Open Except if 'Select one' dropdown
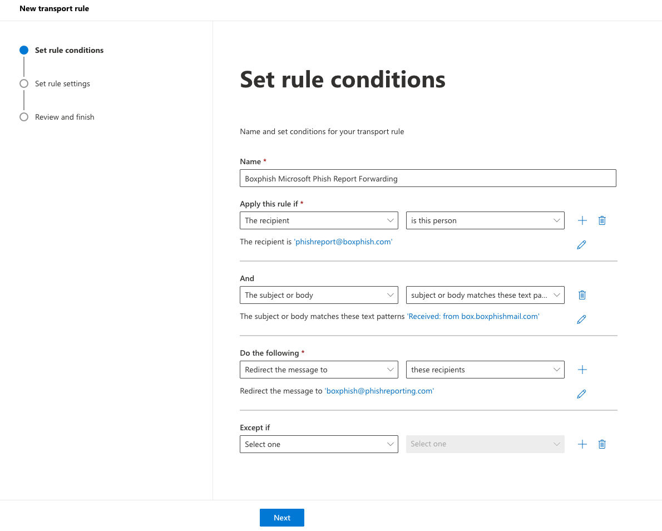The height and width of the screenshot is (531, 662). 319,444
